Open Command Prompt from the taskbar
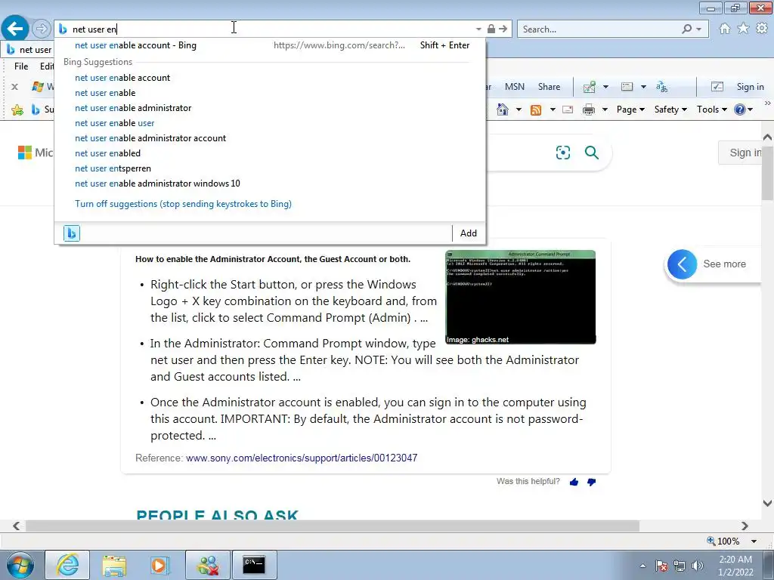 point(254,565)
